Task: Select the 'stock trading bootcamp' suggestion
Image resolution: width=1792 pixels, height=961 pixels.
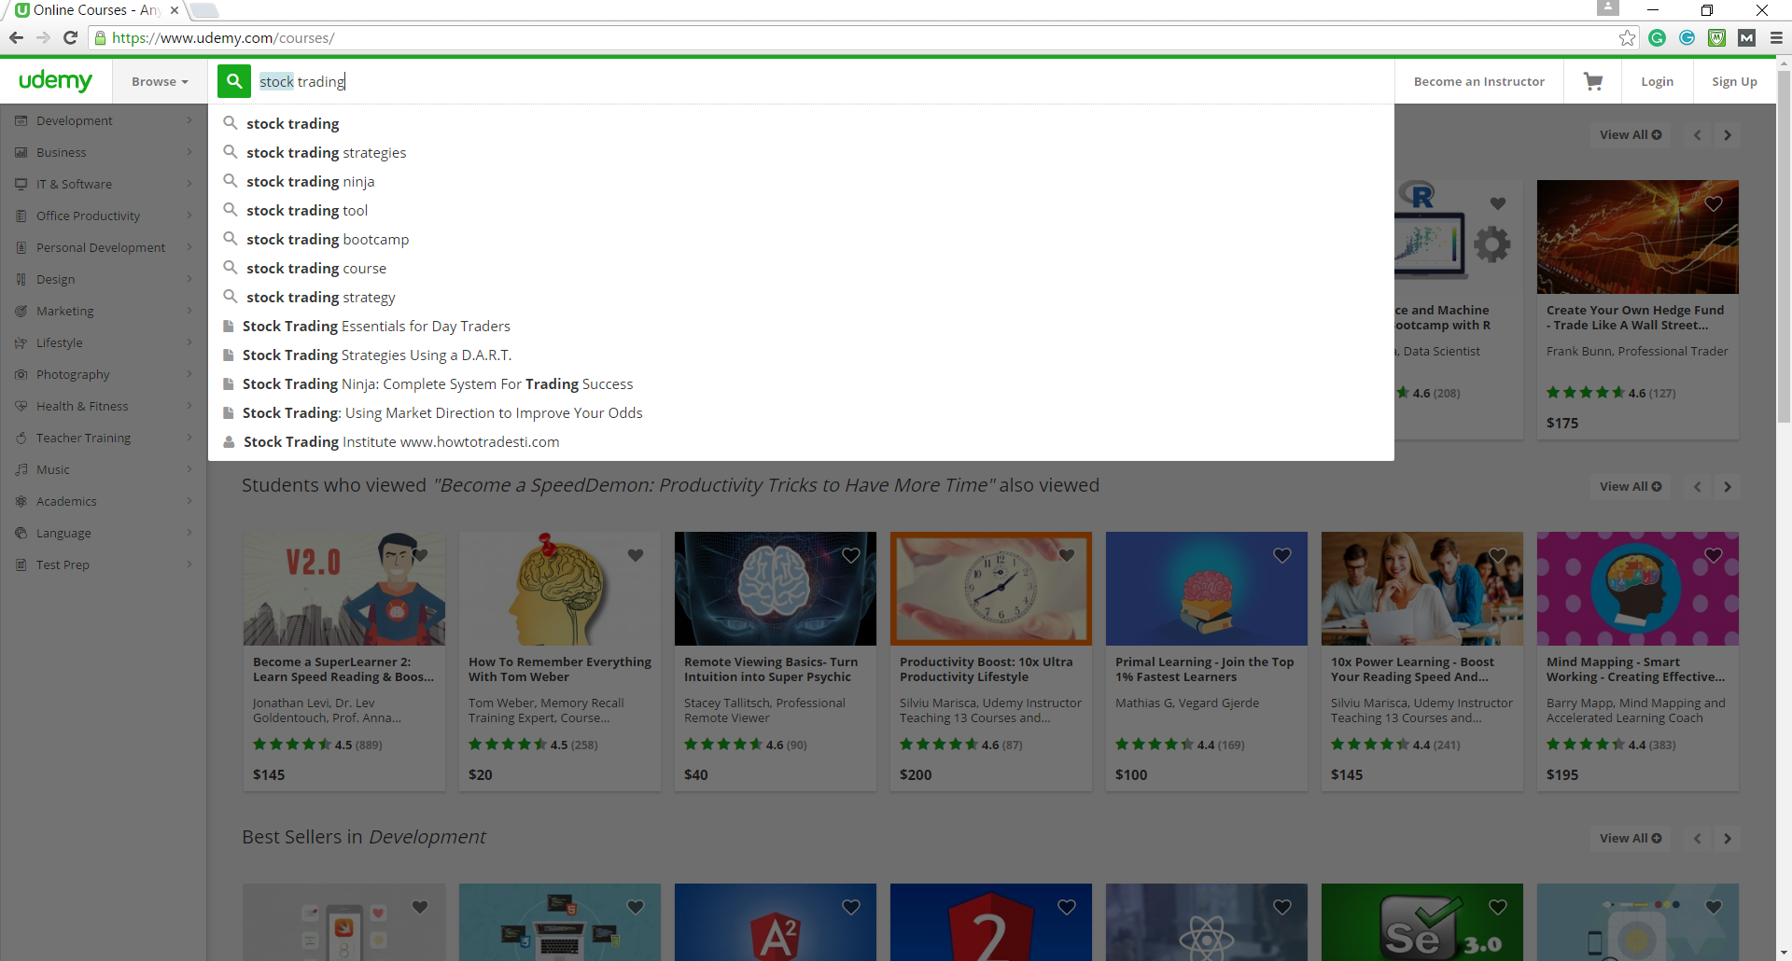Action: click(x=801, y=239)
